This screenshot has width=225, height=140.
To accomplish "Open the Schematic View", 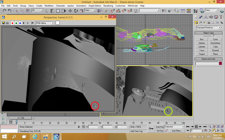I will pyautogui.click(x=189, y=11).
